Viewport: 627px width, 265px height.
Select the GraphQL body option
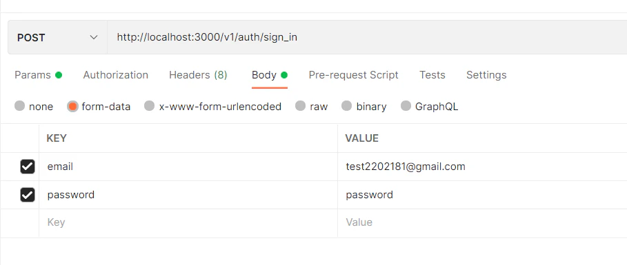point(406,106)
